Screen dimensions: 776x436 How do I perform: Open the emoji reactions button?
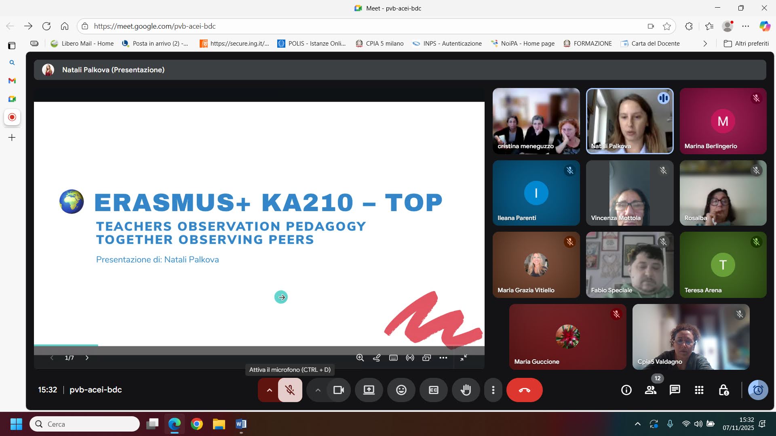click(401, 390)
